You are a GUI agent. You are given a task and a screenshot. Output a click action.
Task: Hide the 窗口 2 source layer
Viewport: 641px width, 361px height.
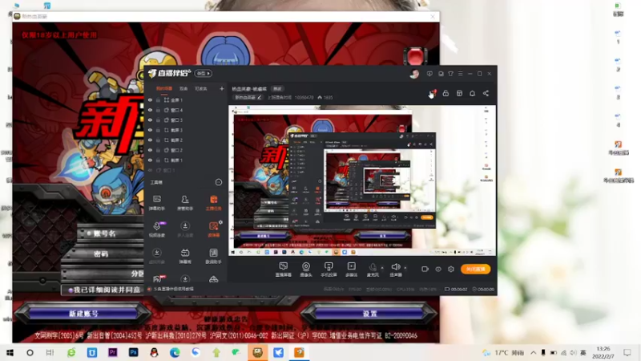(150, 150)
